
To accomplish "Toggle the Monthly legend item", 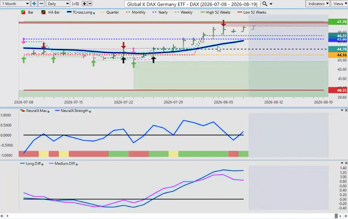I will 136,12.
